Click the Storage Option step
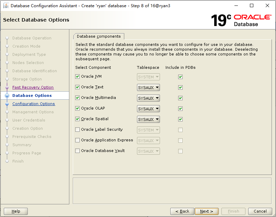 coord(27,79)
